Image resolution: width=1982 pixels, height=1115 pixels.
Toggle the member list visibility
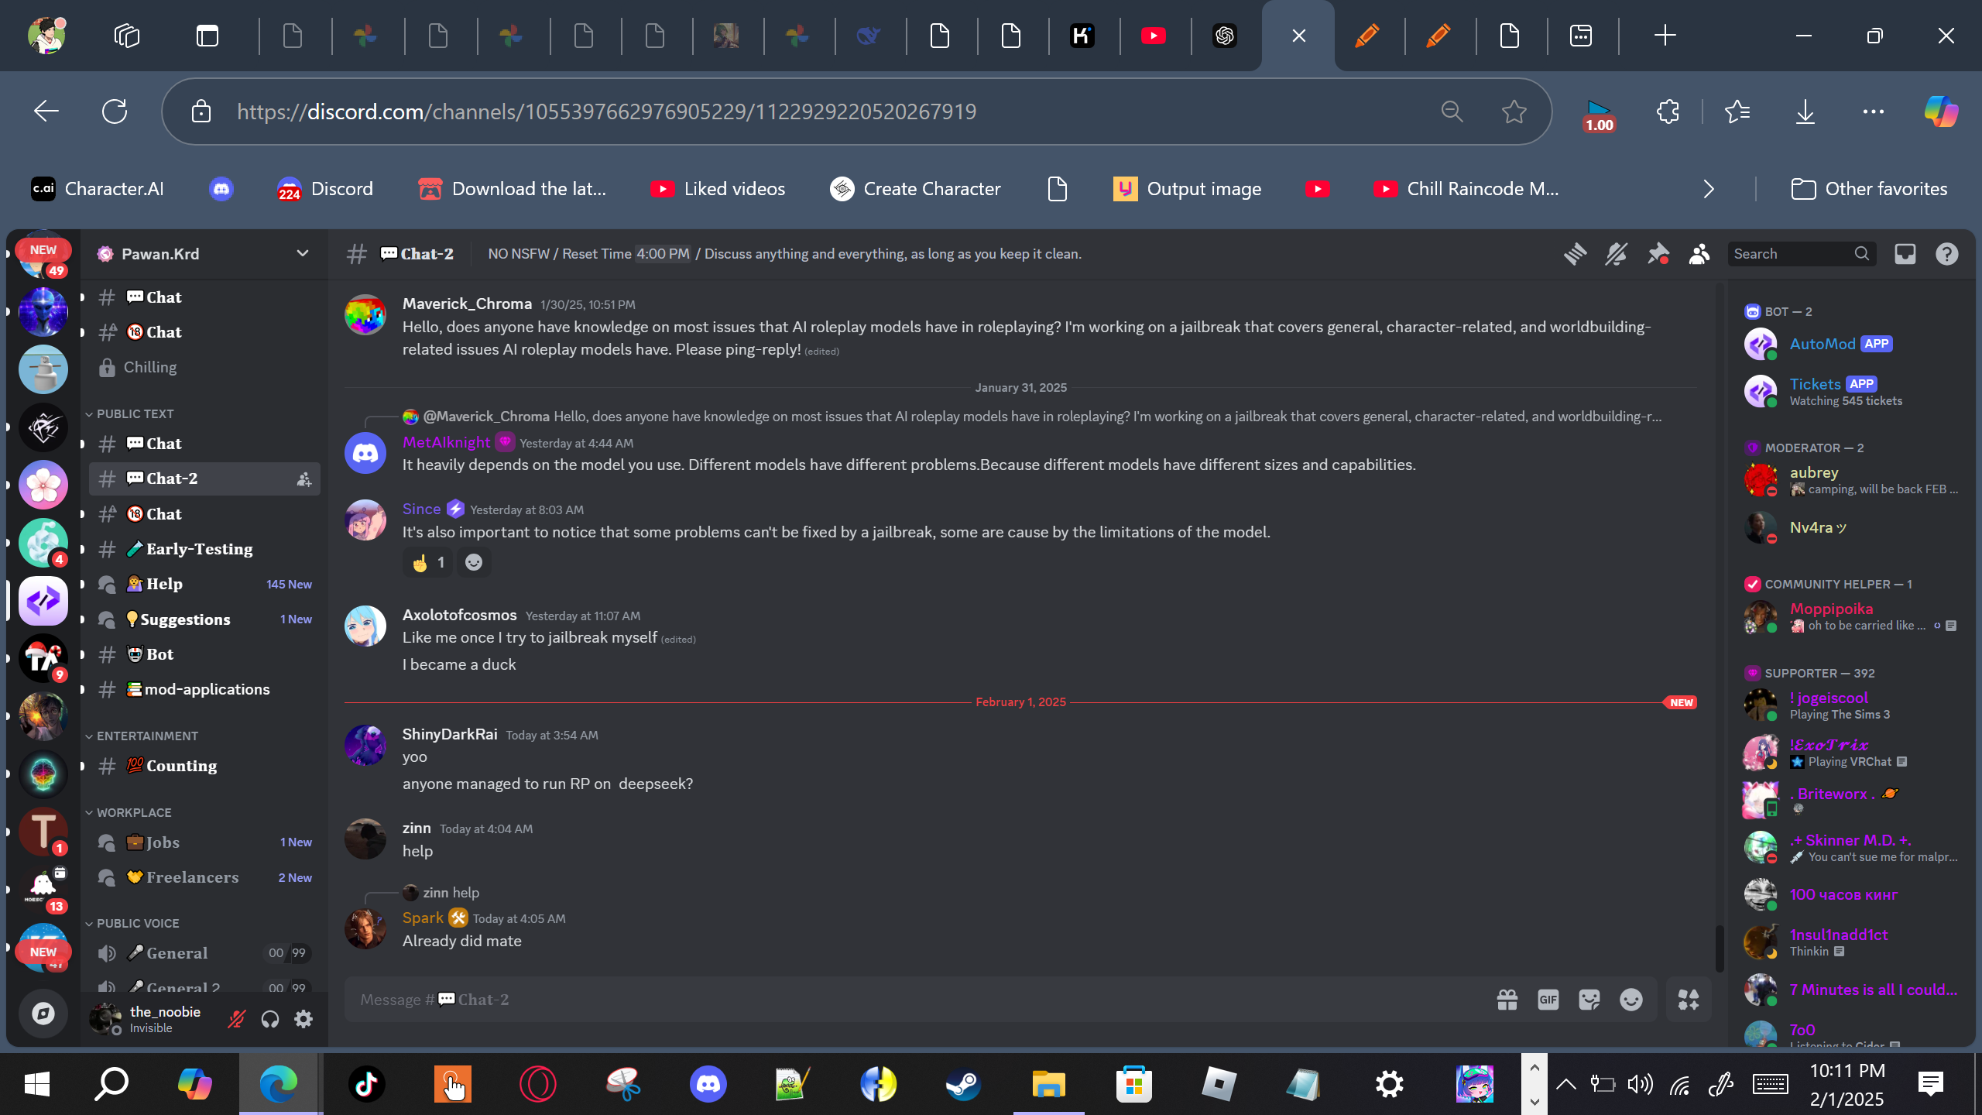1699,254
